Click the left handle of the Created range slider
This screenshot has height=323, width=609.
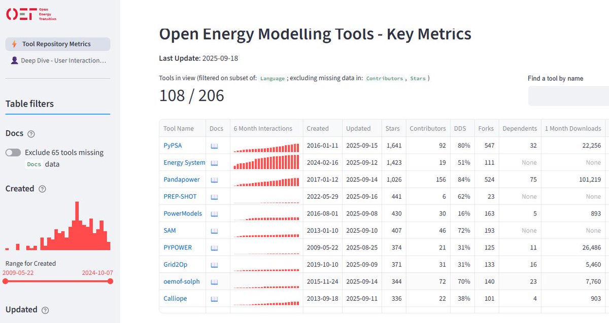click(x=6, y=282)
